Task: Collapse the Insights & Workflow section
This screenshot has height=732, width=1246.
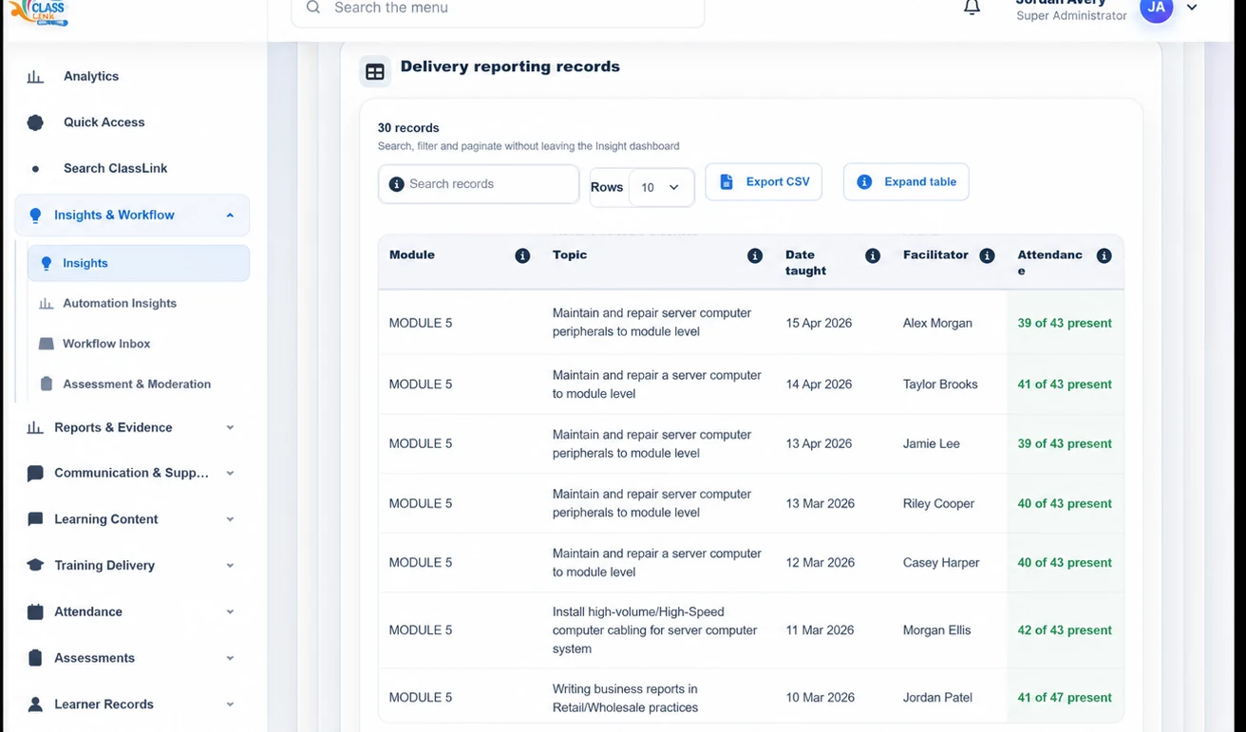Action: pos(132,216)
